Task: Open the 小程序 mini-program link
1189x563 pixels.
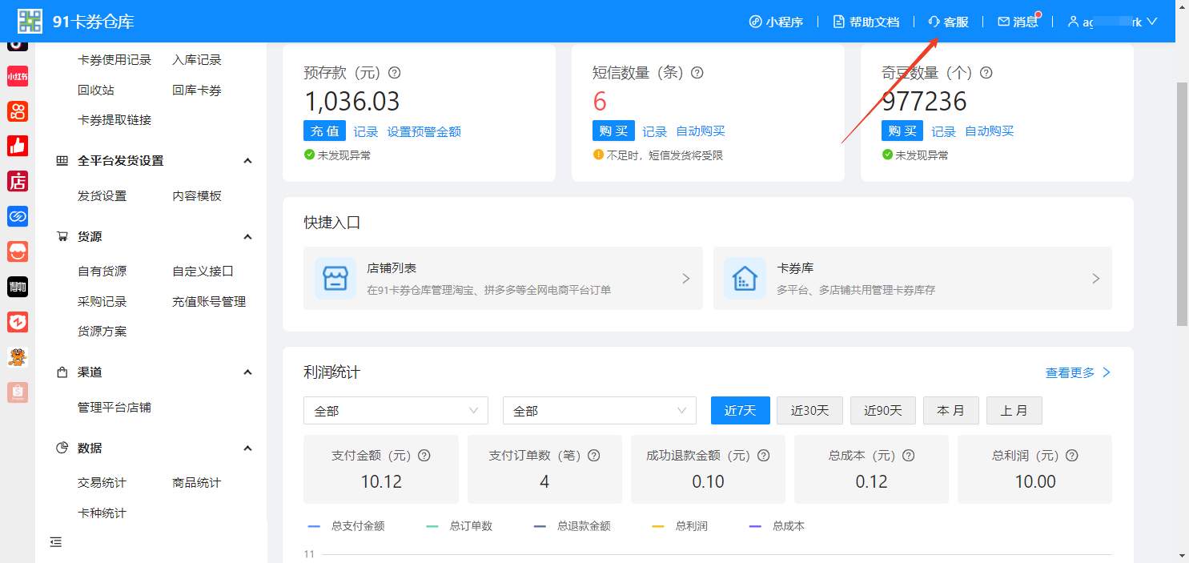Action: 776,22
